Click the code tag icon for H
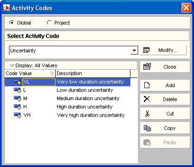194x167 pixels. pyautogui.click(x=17, y=107)
